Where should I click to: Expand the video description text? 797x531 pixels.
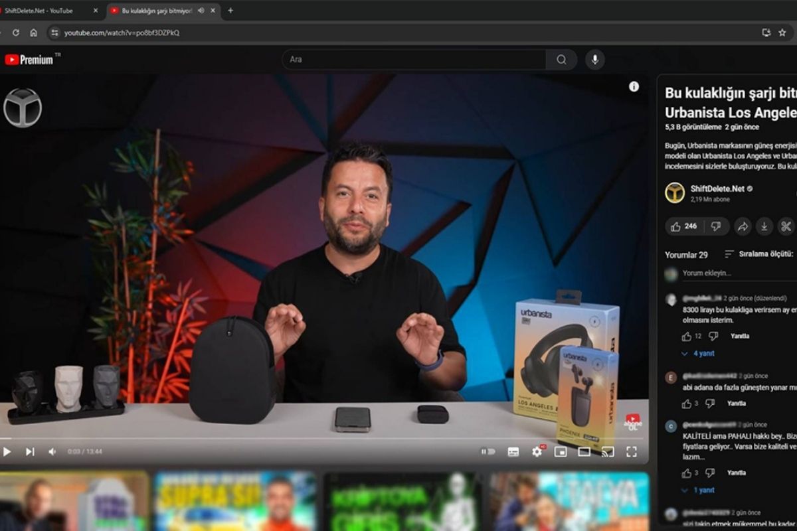[731, 156]
